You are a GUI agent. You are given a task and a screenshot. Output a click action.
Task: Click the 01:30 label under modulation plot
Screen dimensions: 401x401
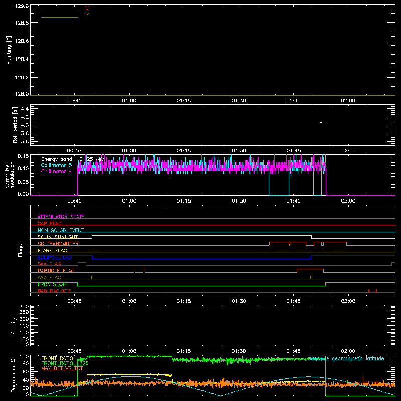[x=239, y=201]
